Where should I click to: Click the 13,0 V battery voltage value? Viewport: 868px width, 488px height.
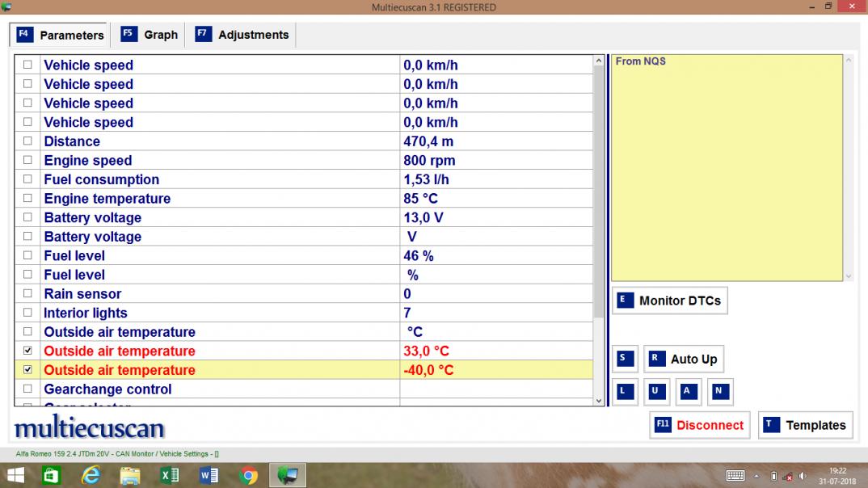423,217
